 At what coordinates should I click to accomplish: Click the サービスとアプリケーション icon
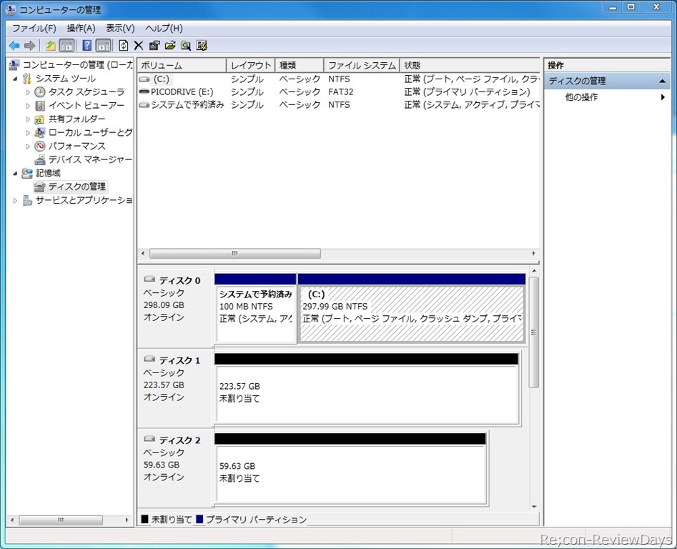(x=27, y=200)
